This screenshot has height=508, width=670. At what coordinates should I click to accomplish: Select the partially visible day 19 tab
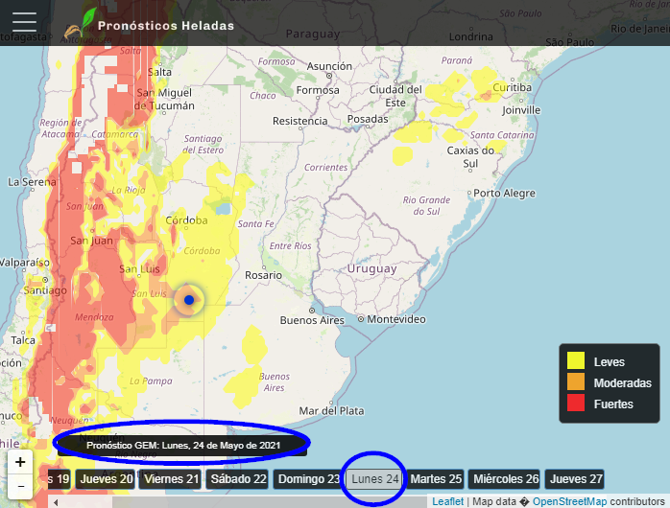(60, 479)
